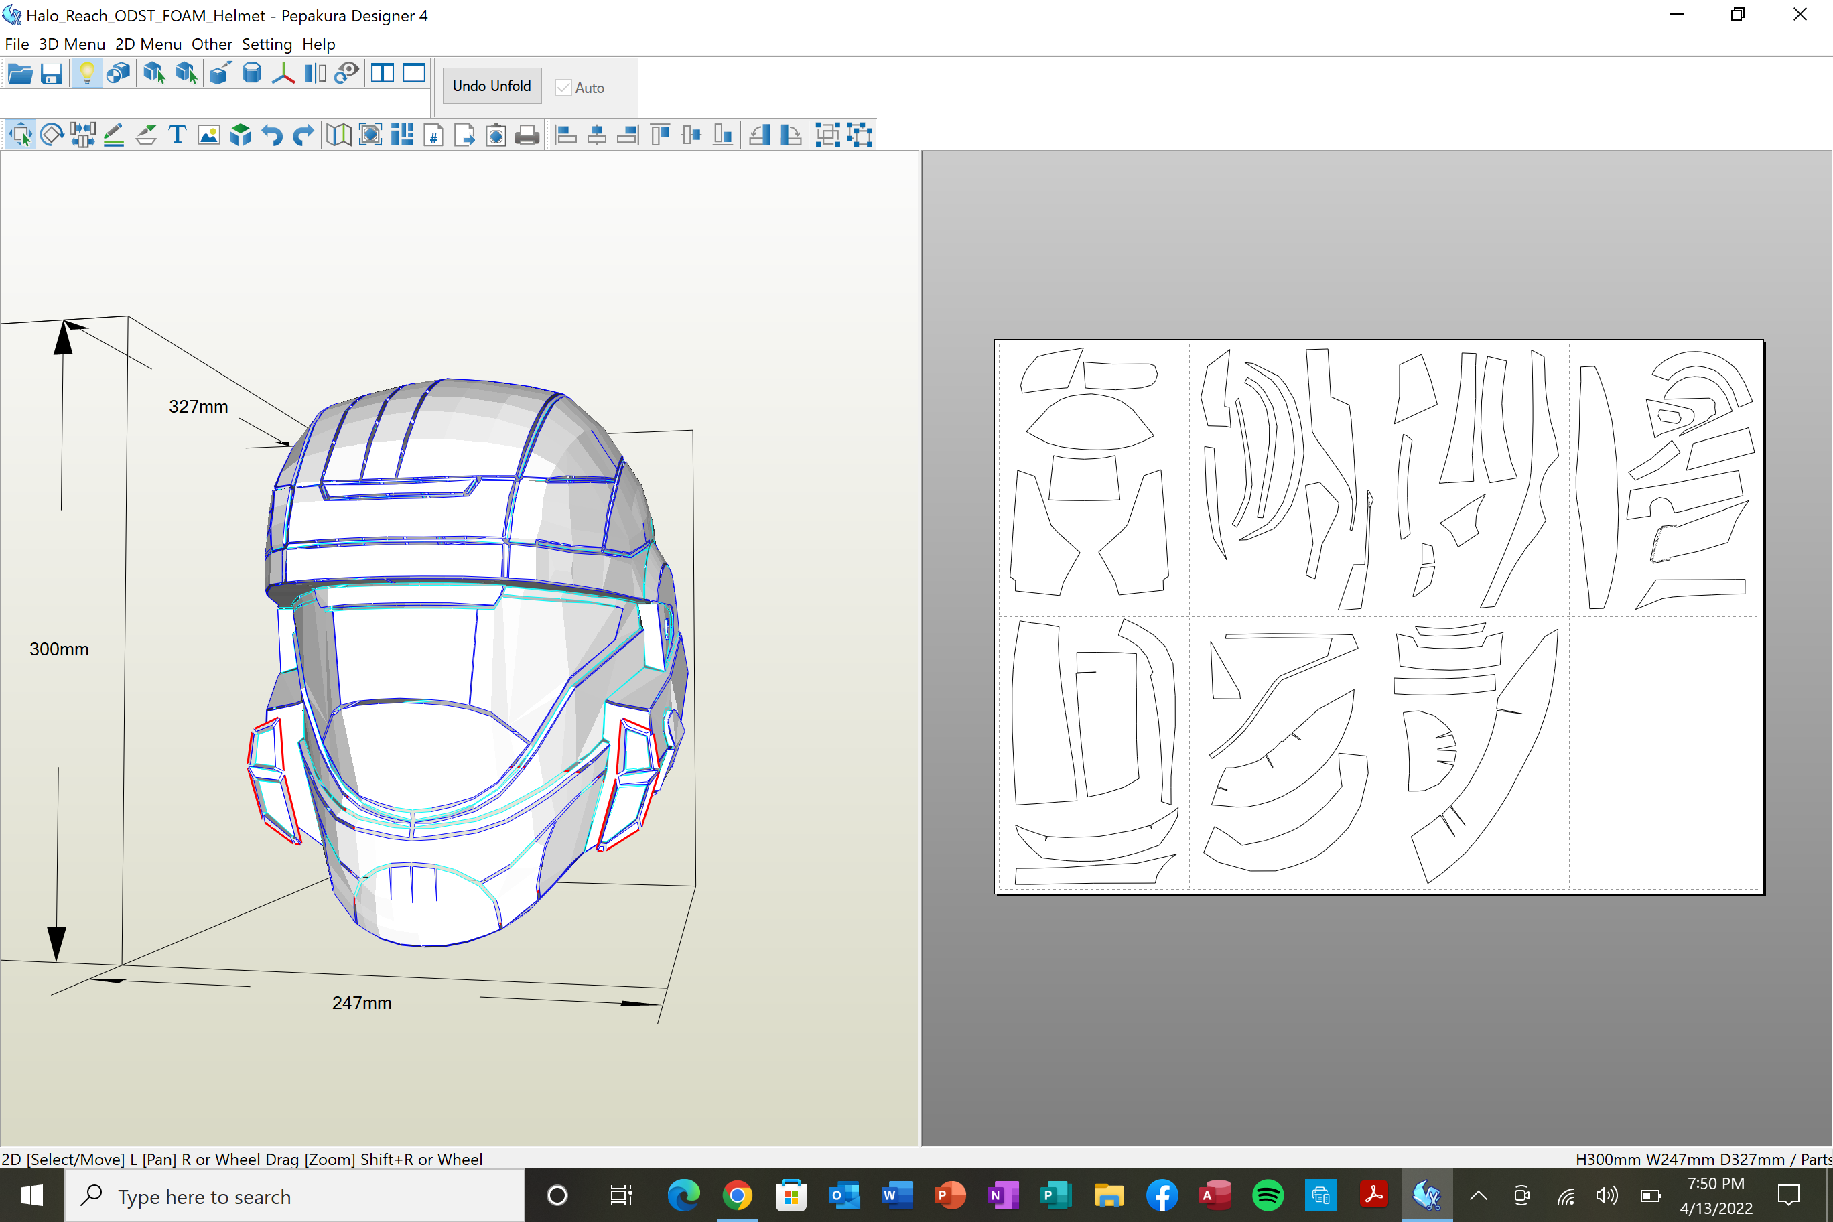Click the Save floppy disk icon
The image size is (1833, 1222).
tap(52, 74)
